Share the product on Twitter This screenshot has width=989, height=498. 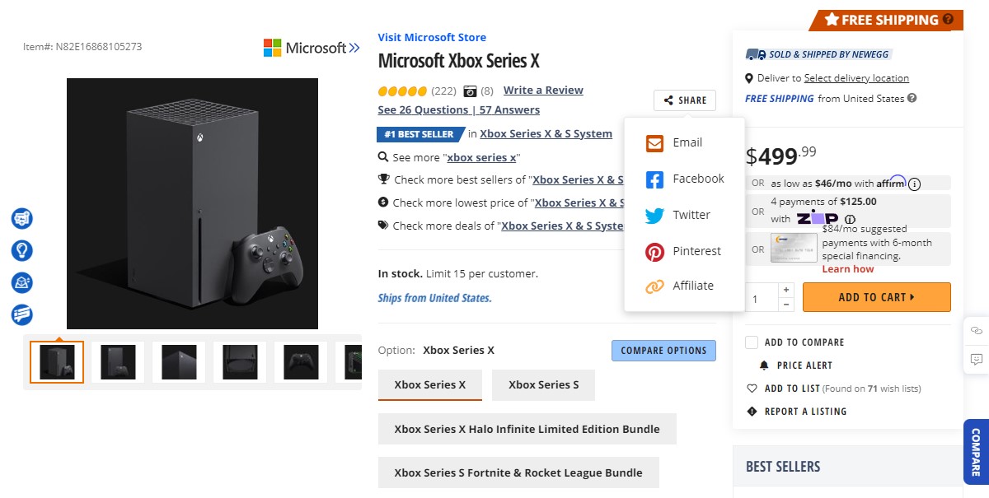(x=655, y=215)
